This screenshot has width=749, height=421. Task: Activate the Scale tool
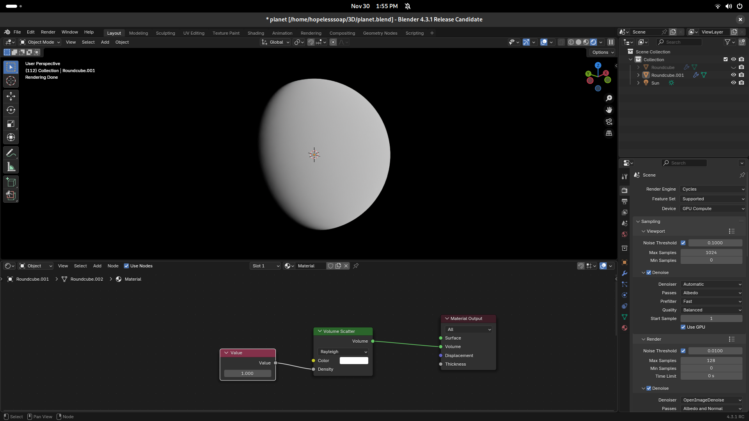(11, 124)
